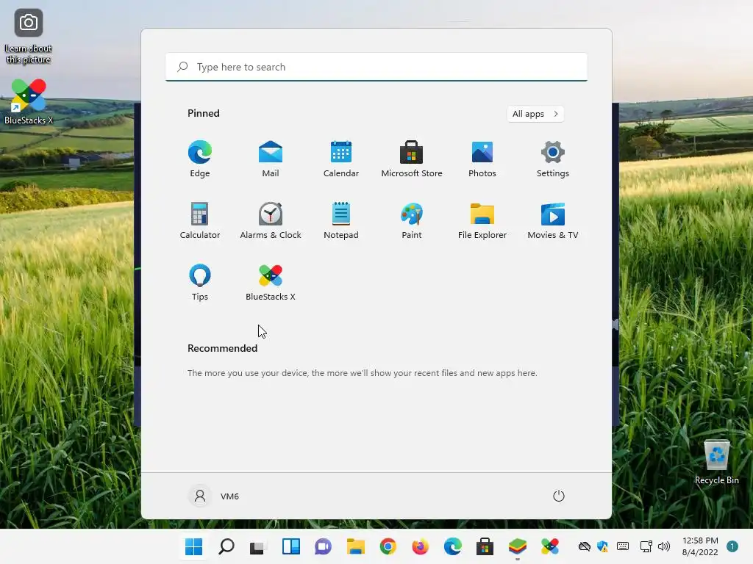Launch the pinned Mail app
753x564 pixels.
(x=271, y=159)
